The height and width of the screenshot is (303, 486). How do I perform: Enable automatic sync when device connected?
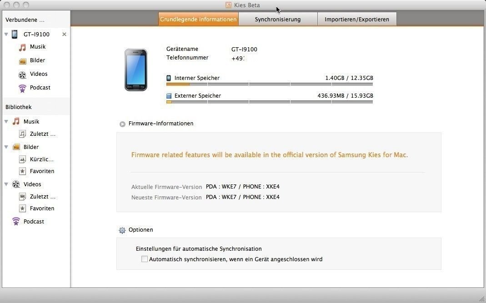click(x=145, y=259)
